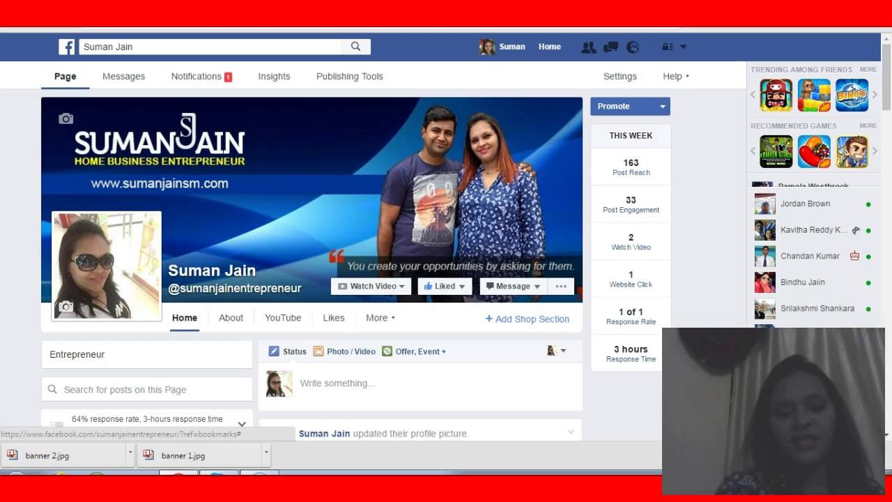Image resolution: width=892 pixels, height=502 pixels.
Task: Open Publishing Tools tab
Action: pyautogui.click(x=350, y=76)
